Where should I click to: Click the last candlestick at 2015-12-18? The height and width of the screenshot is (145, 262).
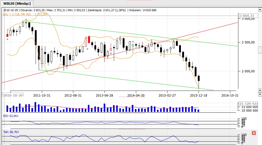click(x=199, y=81)
